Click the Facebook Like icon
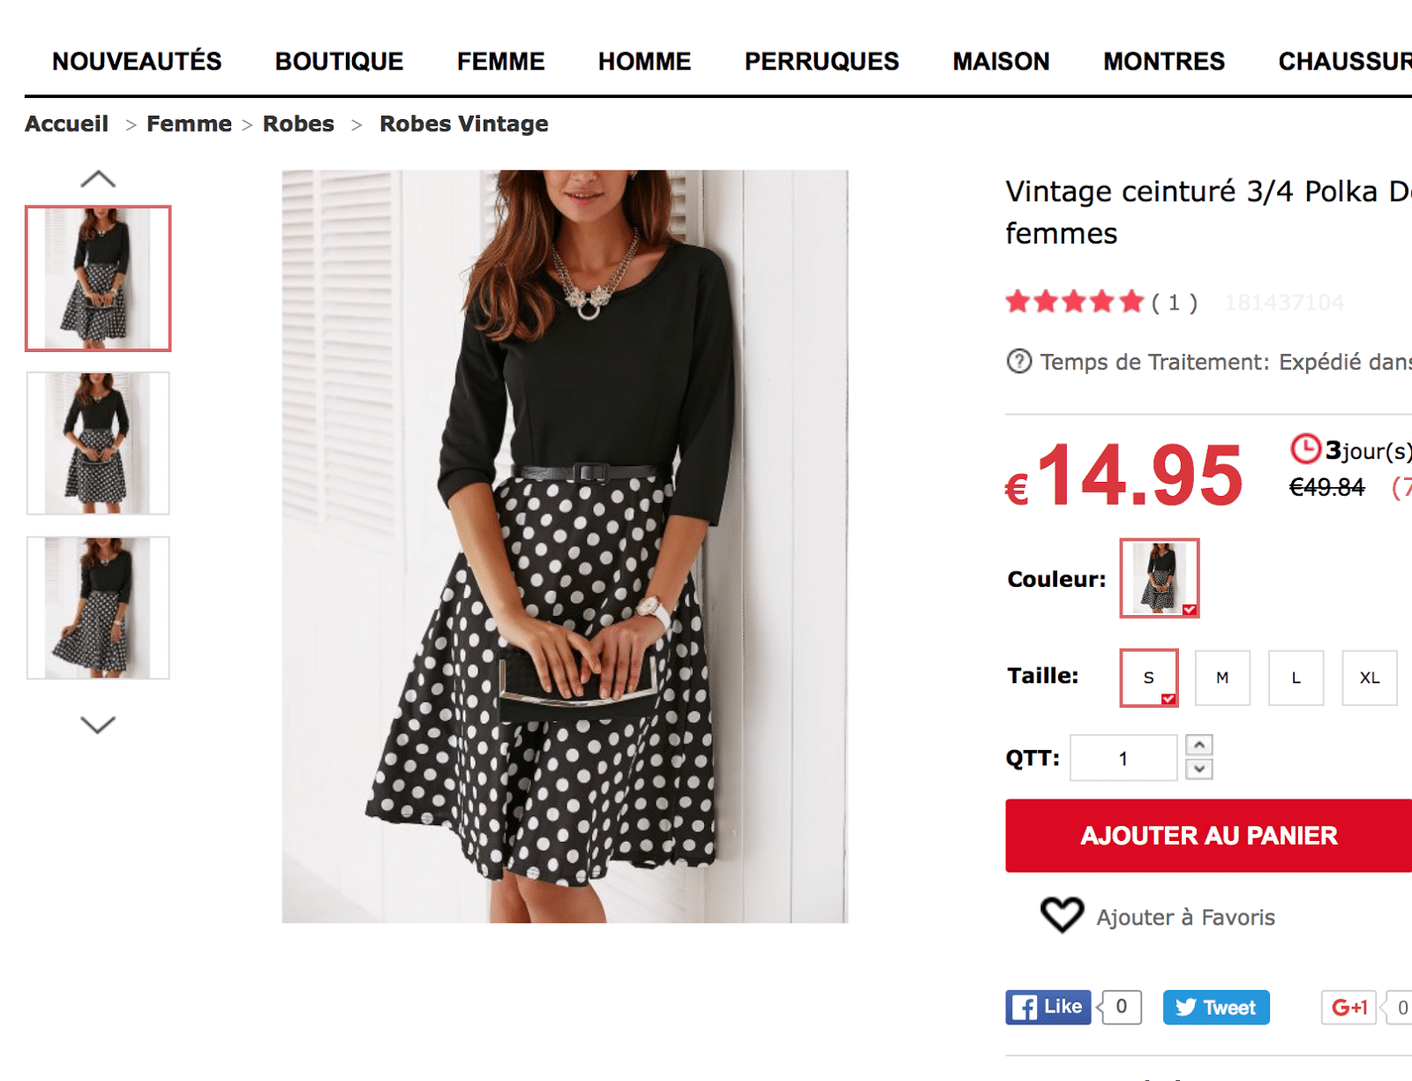This screenshot has width=1412, height=1081. 1048,1008
